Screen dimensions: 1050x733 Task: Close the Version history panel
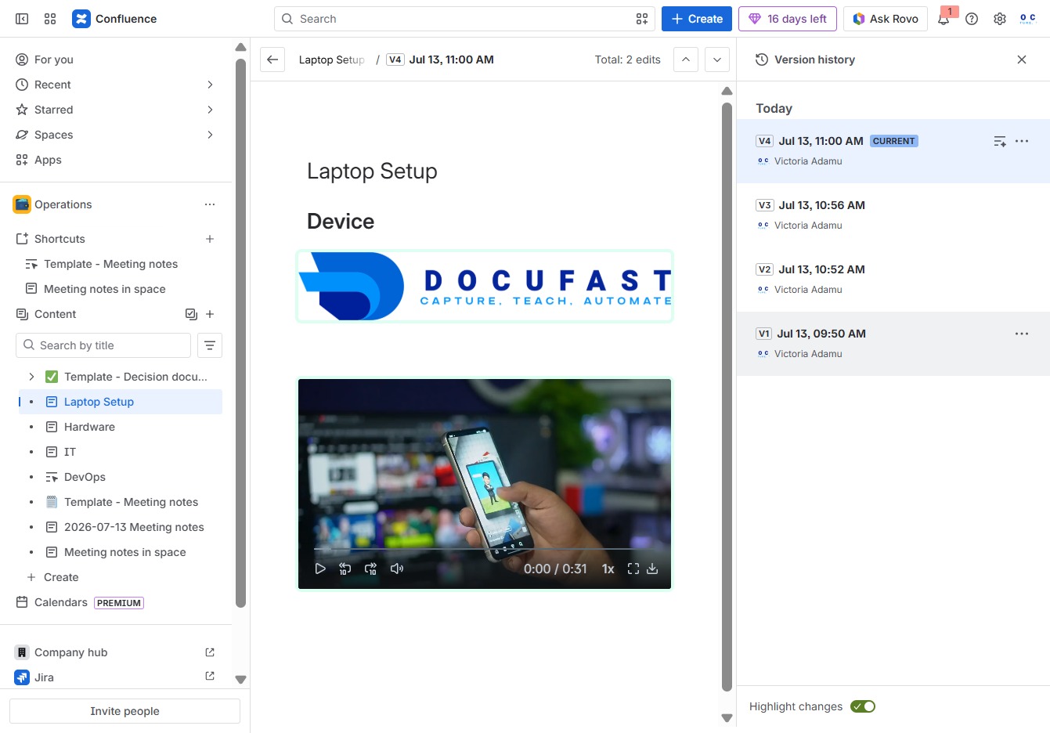[1022, 60]
